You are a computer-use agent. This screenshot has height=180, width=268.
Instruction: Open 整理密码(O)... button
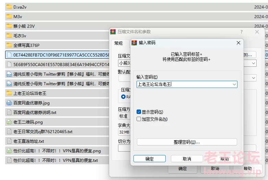point(187,142)
